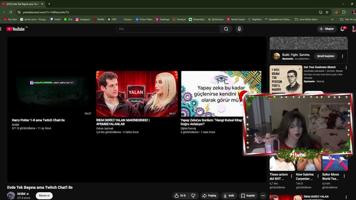Click the Paylaş share button

[x=209, y=196]
